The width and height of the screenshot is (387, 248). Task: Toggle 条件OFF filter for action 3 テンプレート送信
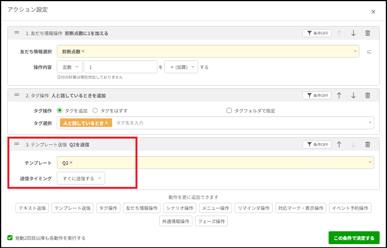pos(317,144)
